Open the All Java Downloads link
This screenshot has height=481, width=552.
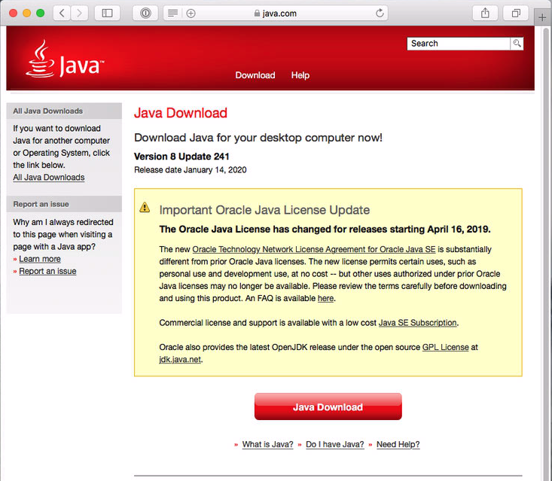pos(49,178)
